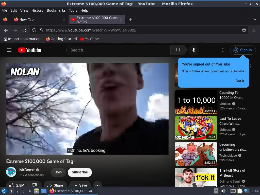Image resolution: width=260 pixels, height=195 pixels.
Task: Switch to workspace 2 in taskbar
Action: (x=18, y=191)
